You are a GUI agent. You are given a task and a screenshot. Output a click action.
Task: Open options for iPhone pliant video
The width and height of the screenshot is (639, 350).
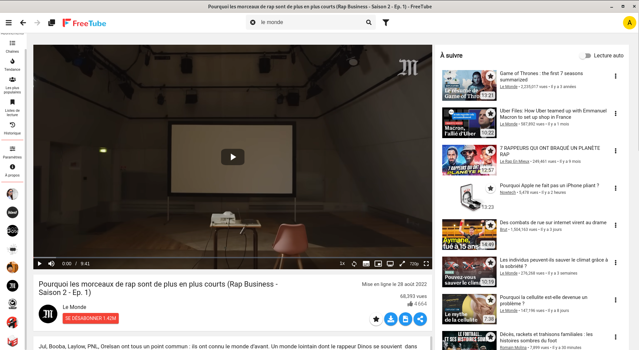(616, 188)
